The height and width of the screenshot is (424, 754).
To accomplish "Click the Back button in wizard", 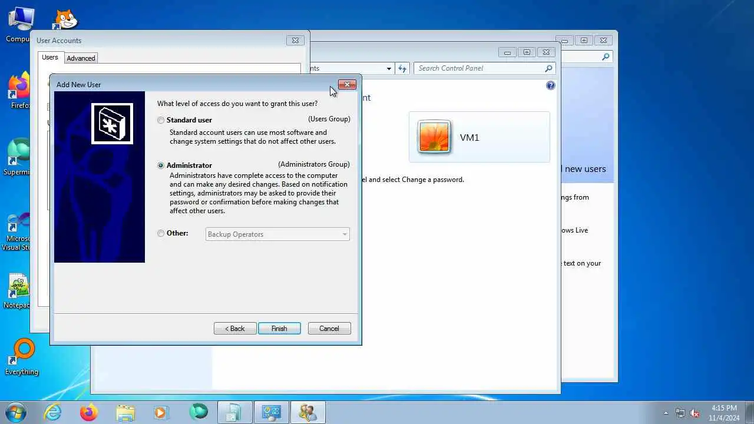I will [x=235, y=329].
